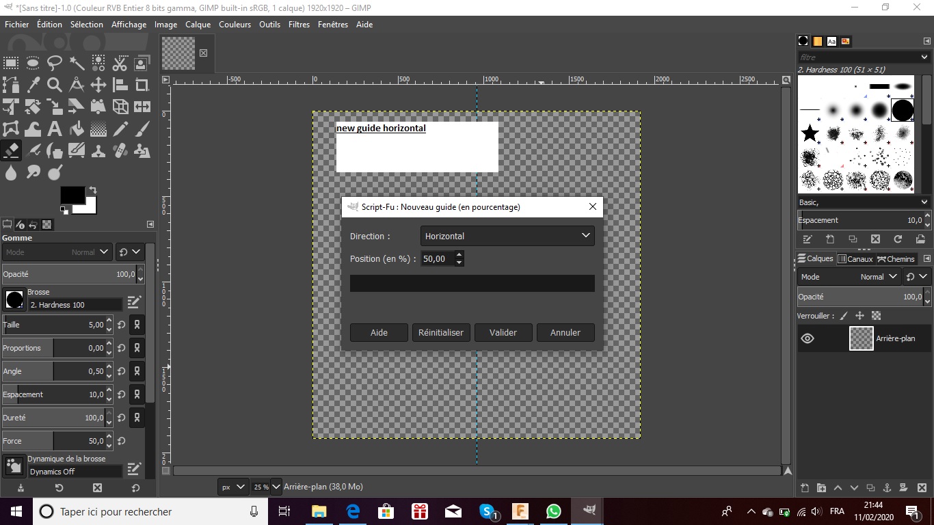The image size is (934, 525).
Task: Toggle the link button for Taille
Action: pyautogui.click(x=137, y=325)
